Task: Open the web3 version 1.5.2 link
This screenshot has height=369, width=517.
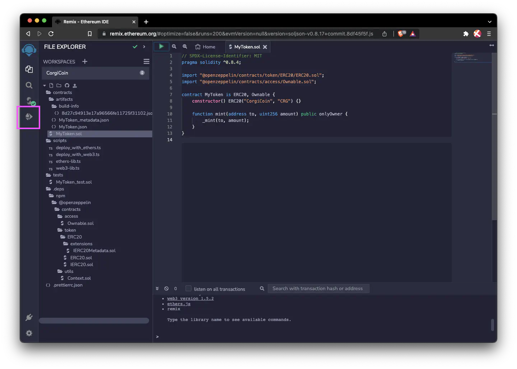Action: pos(190,298)
